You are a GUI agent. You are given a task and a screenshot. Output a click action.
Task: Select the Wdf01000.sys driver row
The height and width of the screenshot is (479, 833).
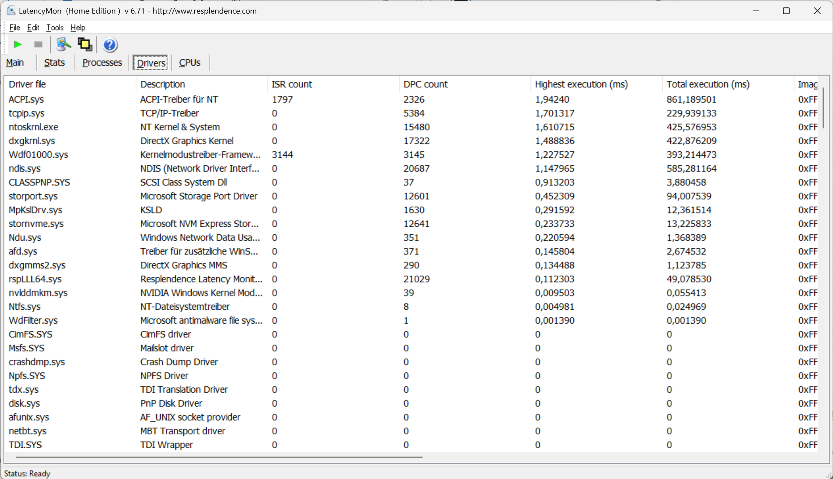411,155
